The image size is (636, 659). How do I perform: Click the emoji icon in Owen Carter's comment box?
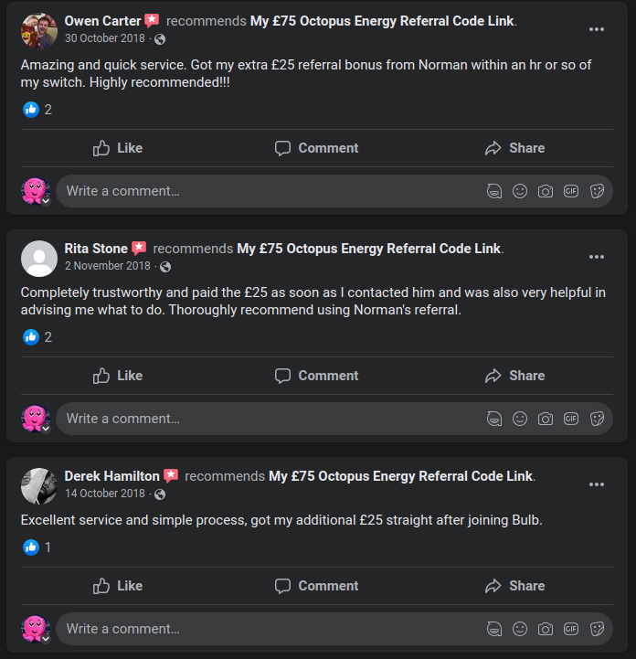click(x=520, y=191)
